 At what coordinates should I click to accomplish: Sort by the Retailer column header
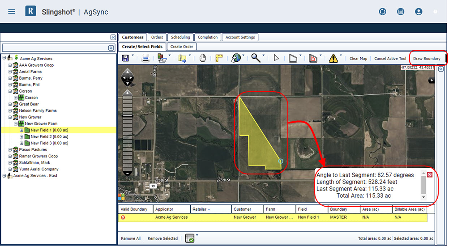point(211,209)
